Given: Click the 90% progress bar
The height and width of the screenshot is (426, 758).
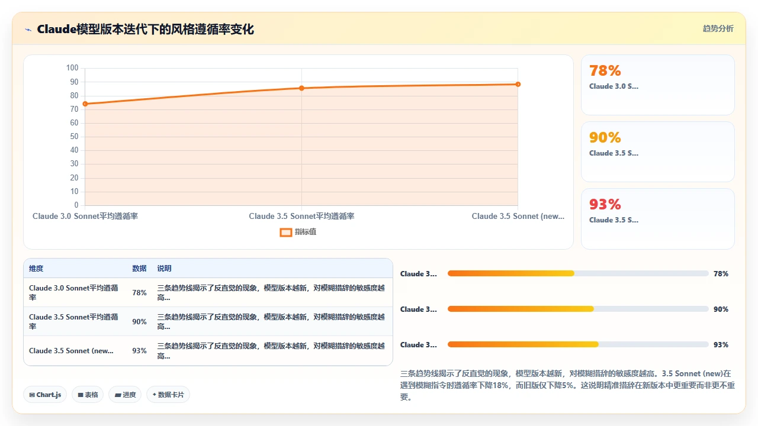Looking at the screenshot, I should 578,309.
